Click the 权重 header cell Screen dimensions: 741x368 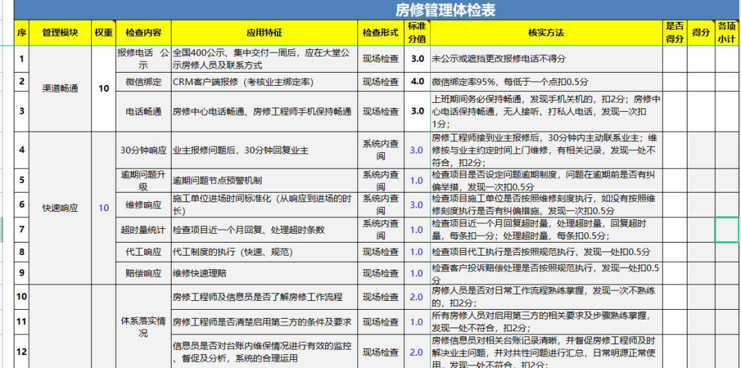coord(104,33)
